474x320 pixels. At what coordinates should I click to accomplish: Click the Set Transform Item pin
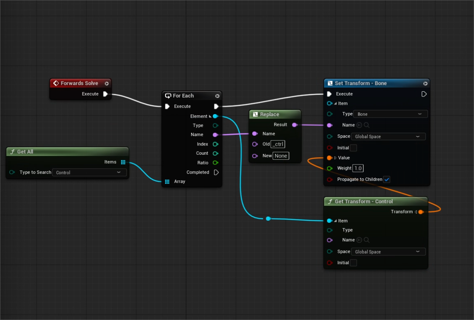330,103
